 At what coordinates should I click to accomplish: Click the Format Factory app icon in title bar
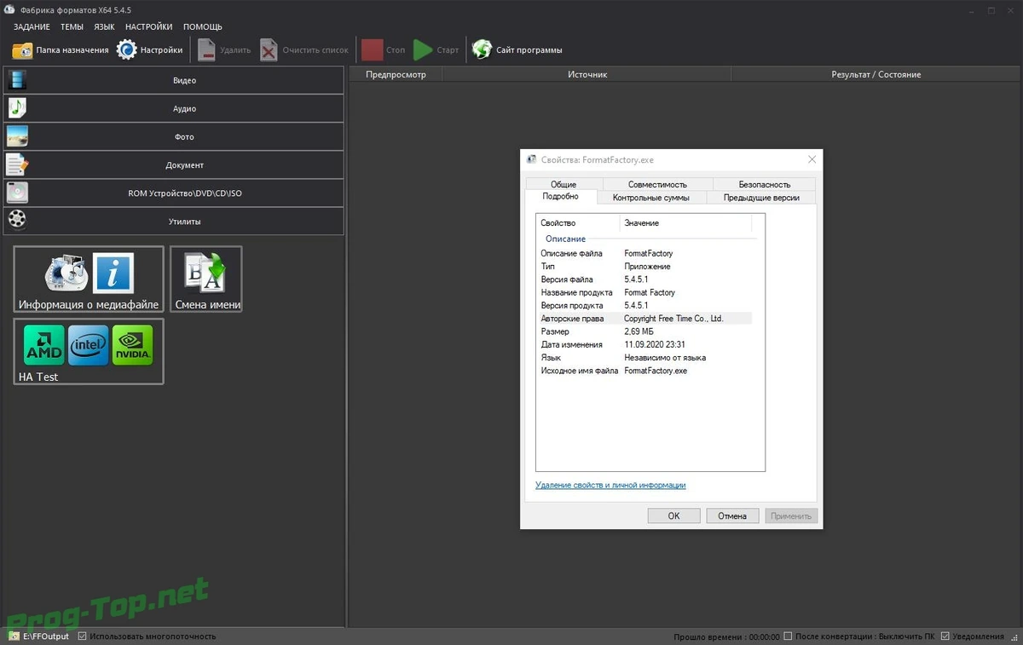[8, 9]
